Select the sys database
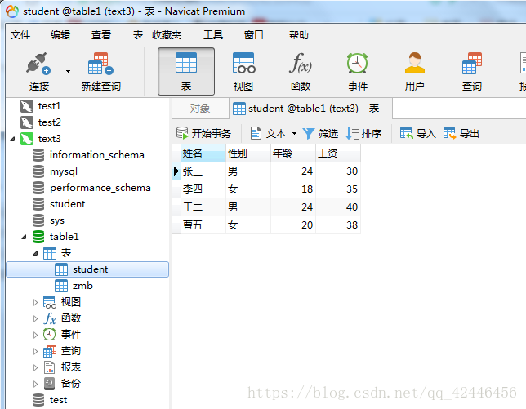The height and width of the screenshot is (409, 526). pyautogui.click(x=56, y=220)
